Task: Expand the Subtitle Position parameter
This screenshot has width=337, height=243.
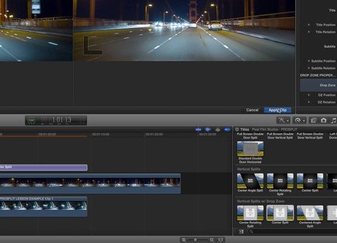Action: 309,61
